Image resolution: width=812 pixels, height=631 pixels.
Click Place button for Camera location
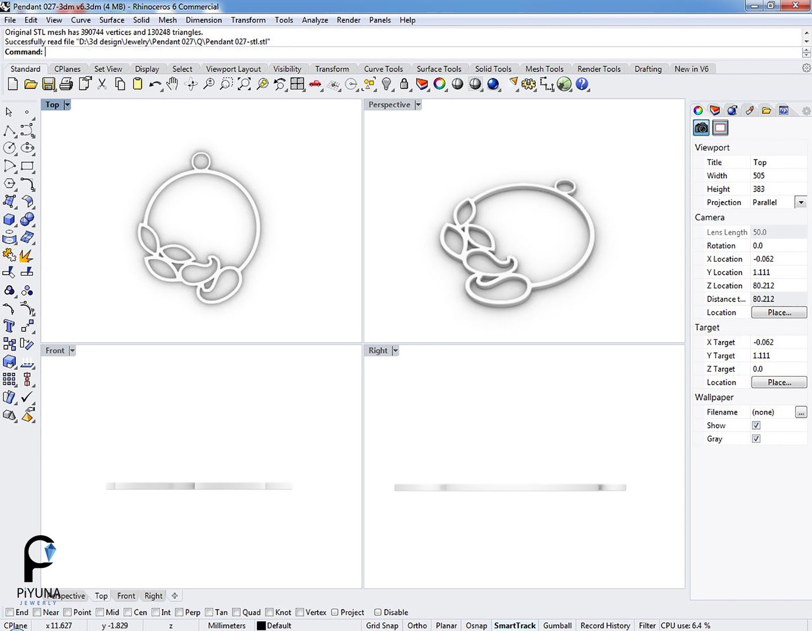click(x=779, y=313)
